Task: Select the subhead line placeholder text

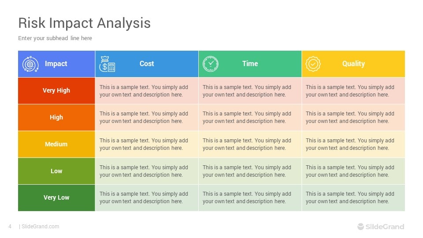Action: pyautogui.click(x=55, y=38)
